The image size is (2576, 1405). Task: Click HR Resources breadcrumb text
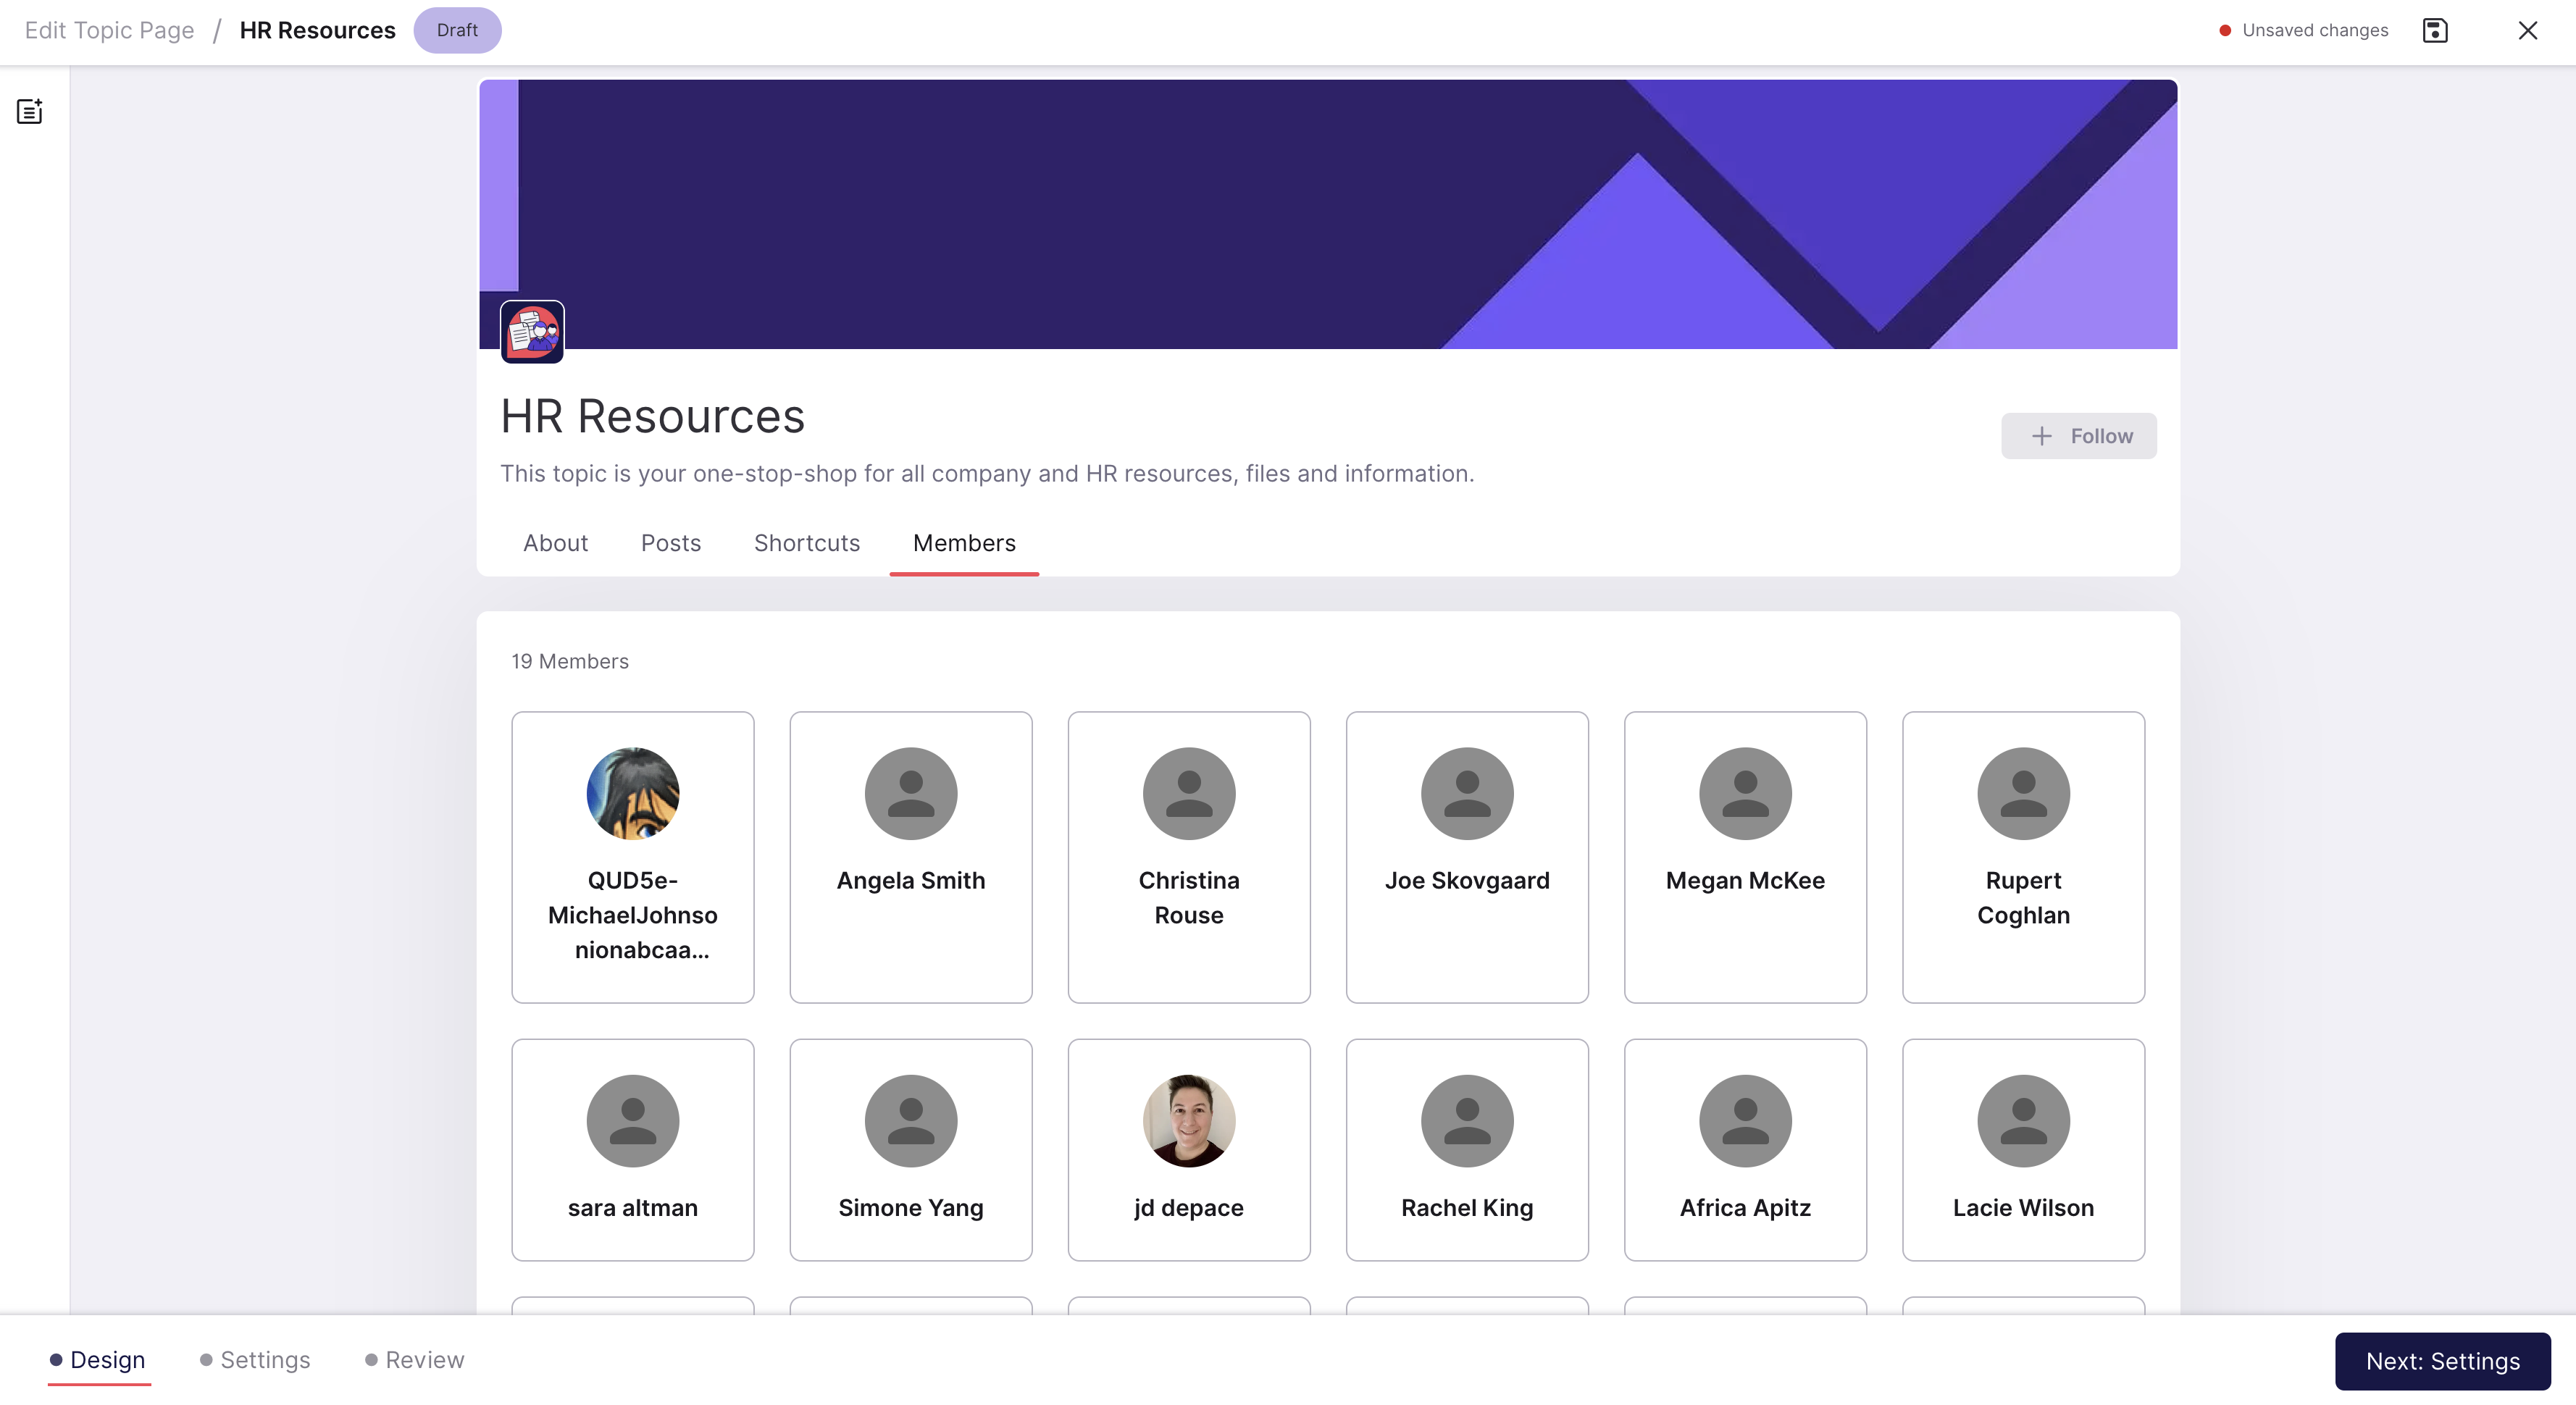click(x=317, y=30)
